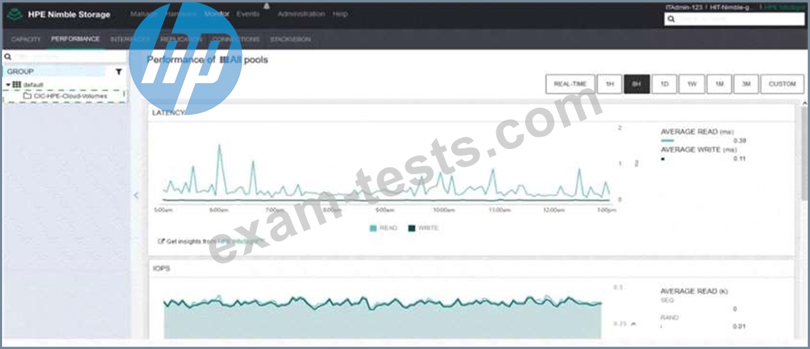Open the Administration menu
This screenshot has height=349, width=810.
point(301,14)
